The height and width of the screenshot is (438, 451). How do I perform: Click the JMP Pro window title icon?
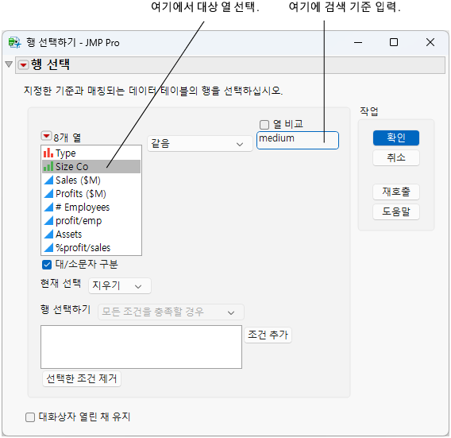[x=14, y=43]
